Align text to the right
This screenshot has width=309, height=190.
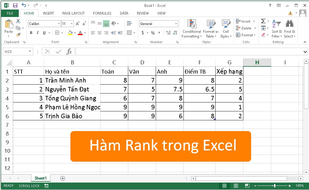(x=106, y=33)
